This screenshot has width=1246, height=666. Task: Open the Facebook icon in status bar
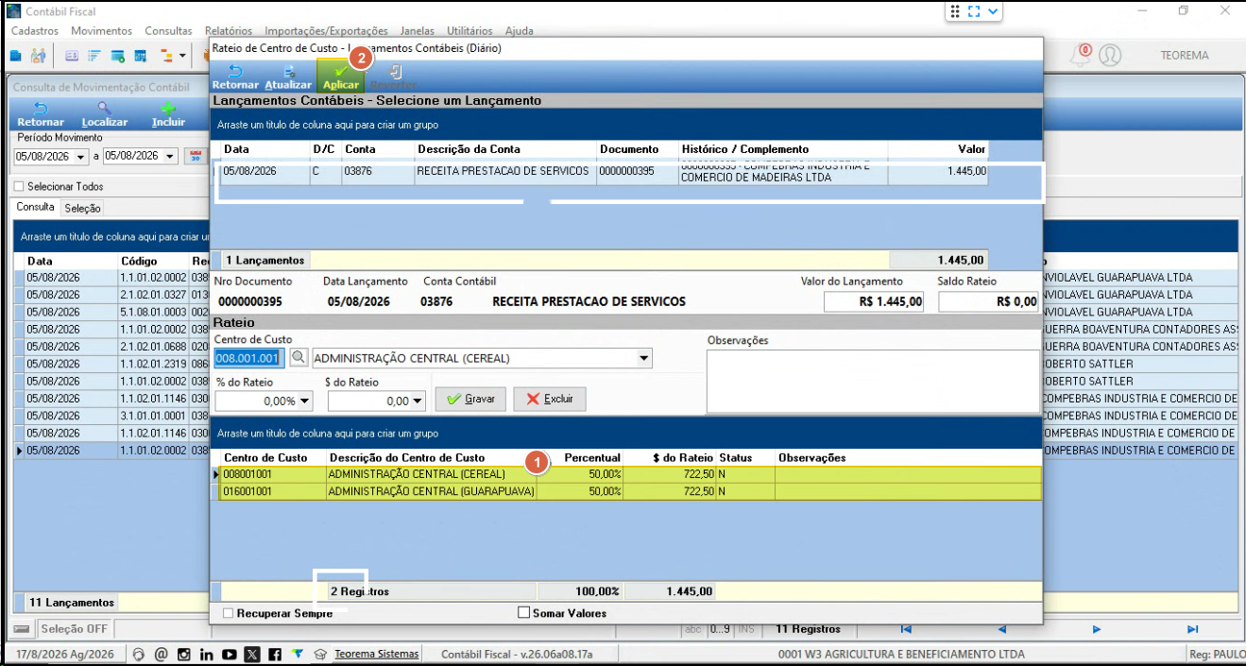coord(274,655)
